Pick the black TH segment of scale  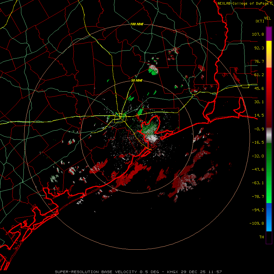(x=269, y=237)
